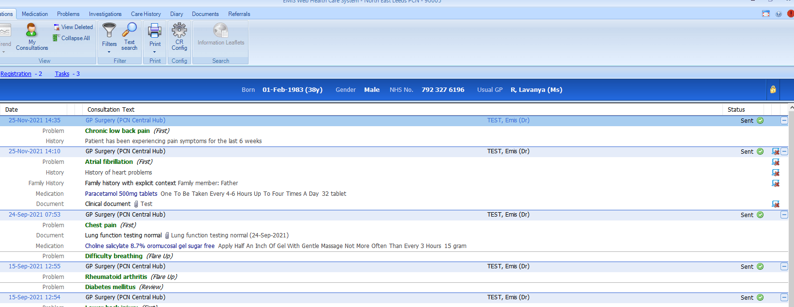Click the padlock icon in patient banner
The width and height of the screenshot is (794, 307).
point(773,89)
